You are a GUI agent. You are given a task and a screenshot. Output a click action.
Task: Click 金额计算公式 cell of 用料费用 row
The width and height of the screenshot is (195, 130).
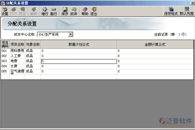coord(155,51)
